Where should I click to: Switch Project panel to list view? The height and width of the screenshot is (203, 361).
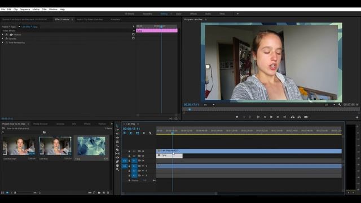(x=2, y=193)
